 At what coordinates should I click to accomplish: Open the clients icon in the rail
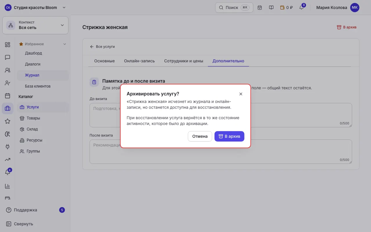(8, 70)
